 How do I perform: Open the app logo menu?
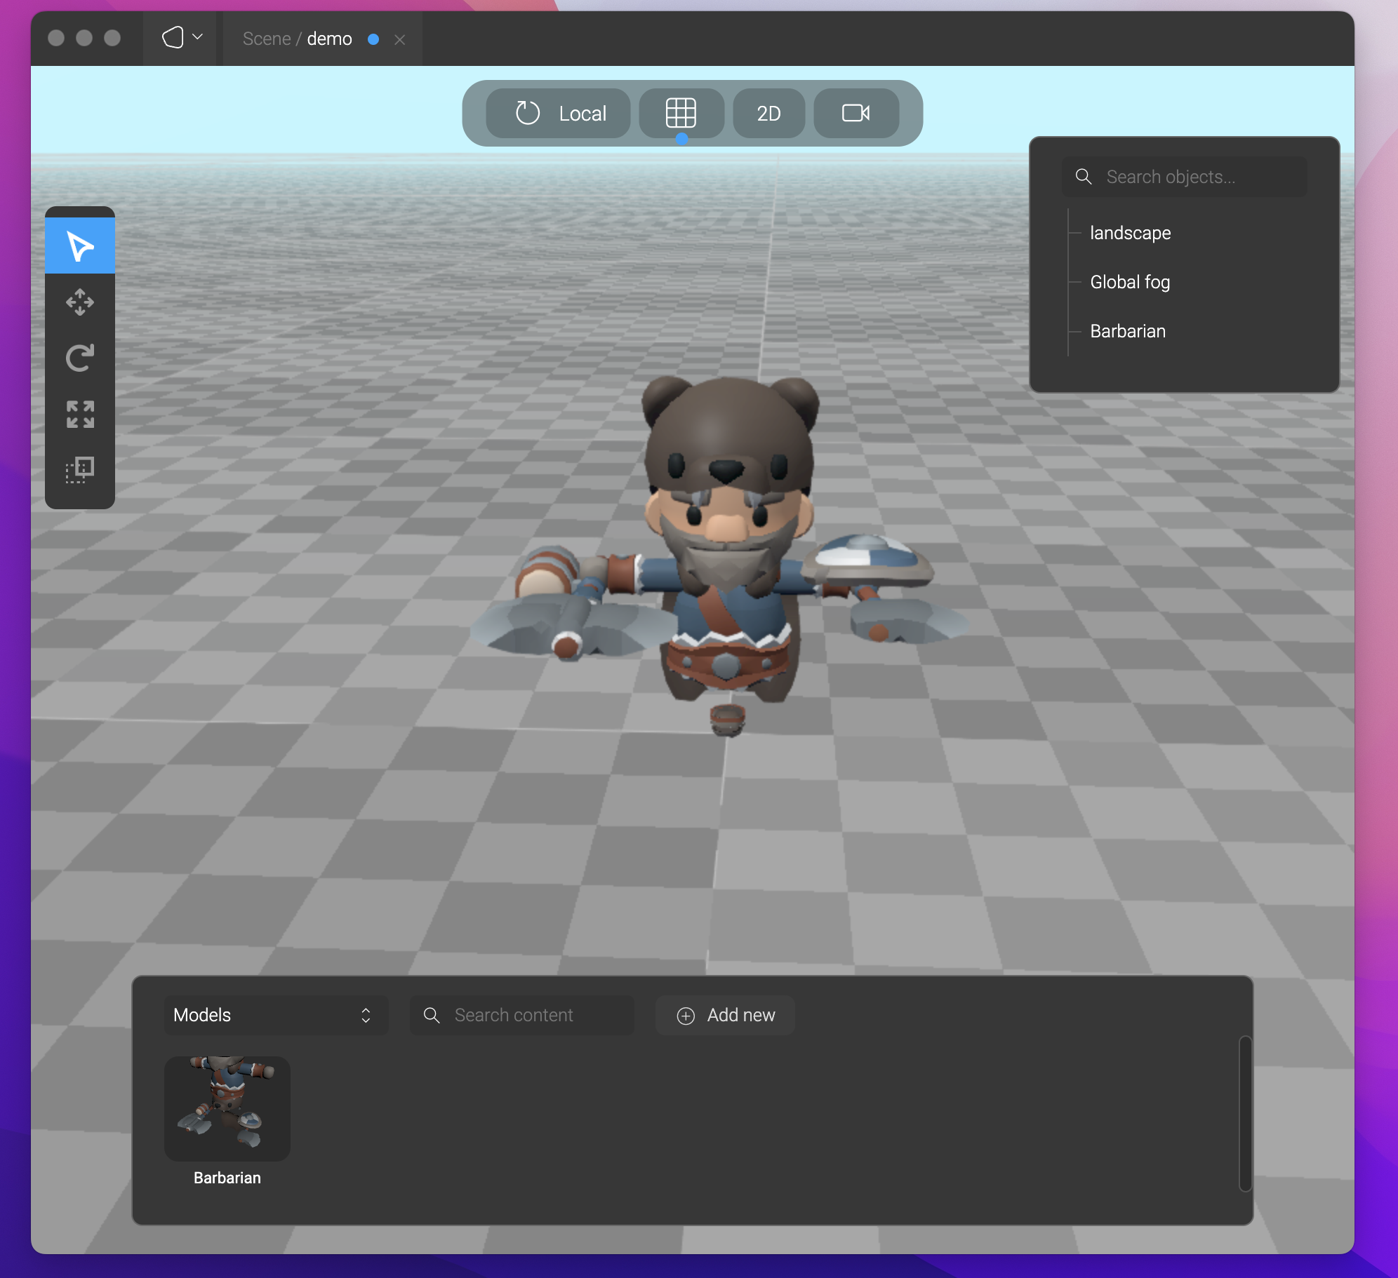coord(181,38)
